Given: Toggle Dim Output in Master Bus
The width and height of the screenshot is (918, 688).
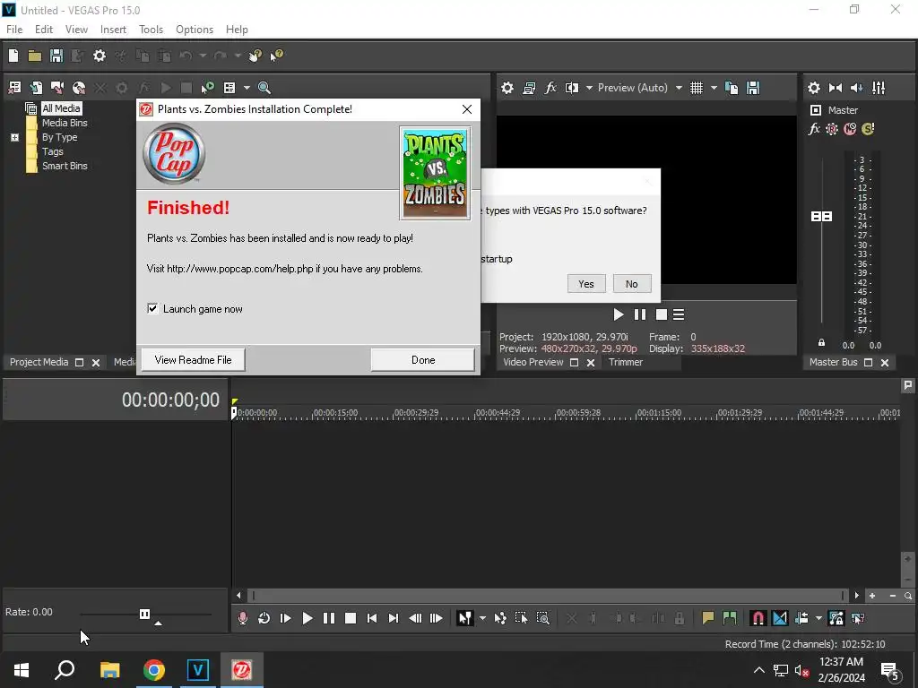Looking at the screenshot, I should tap(856, 88).
